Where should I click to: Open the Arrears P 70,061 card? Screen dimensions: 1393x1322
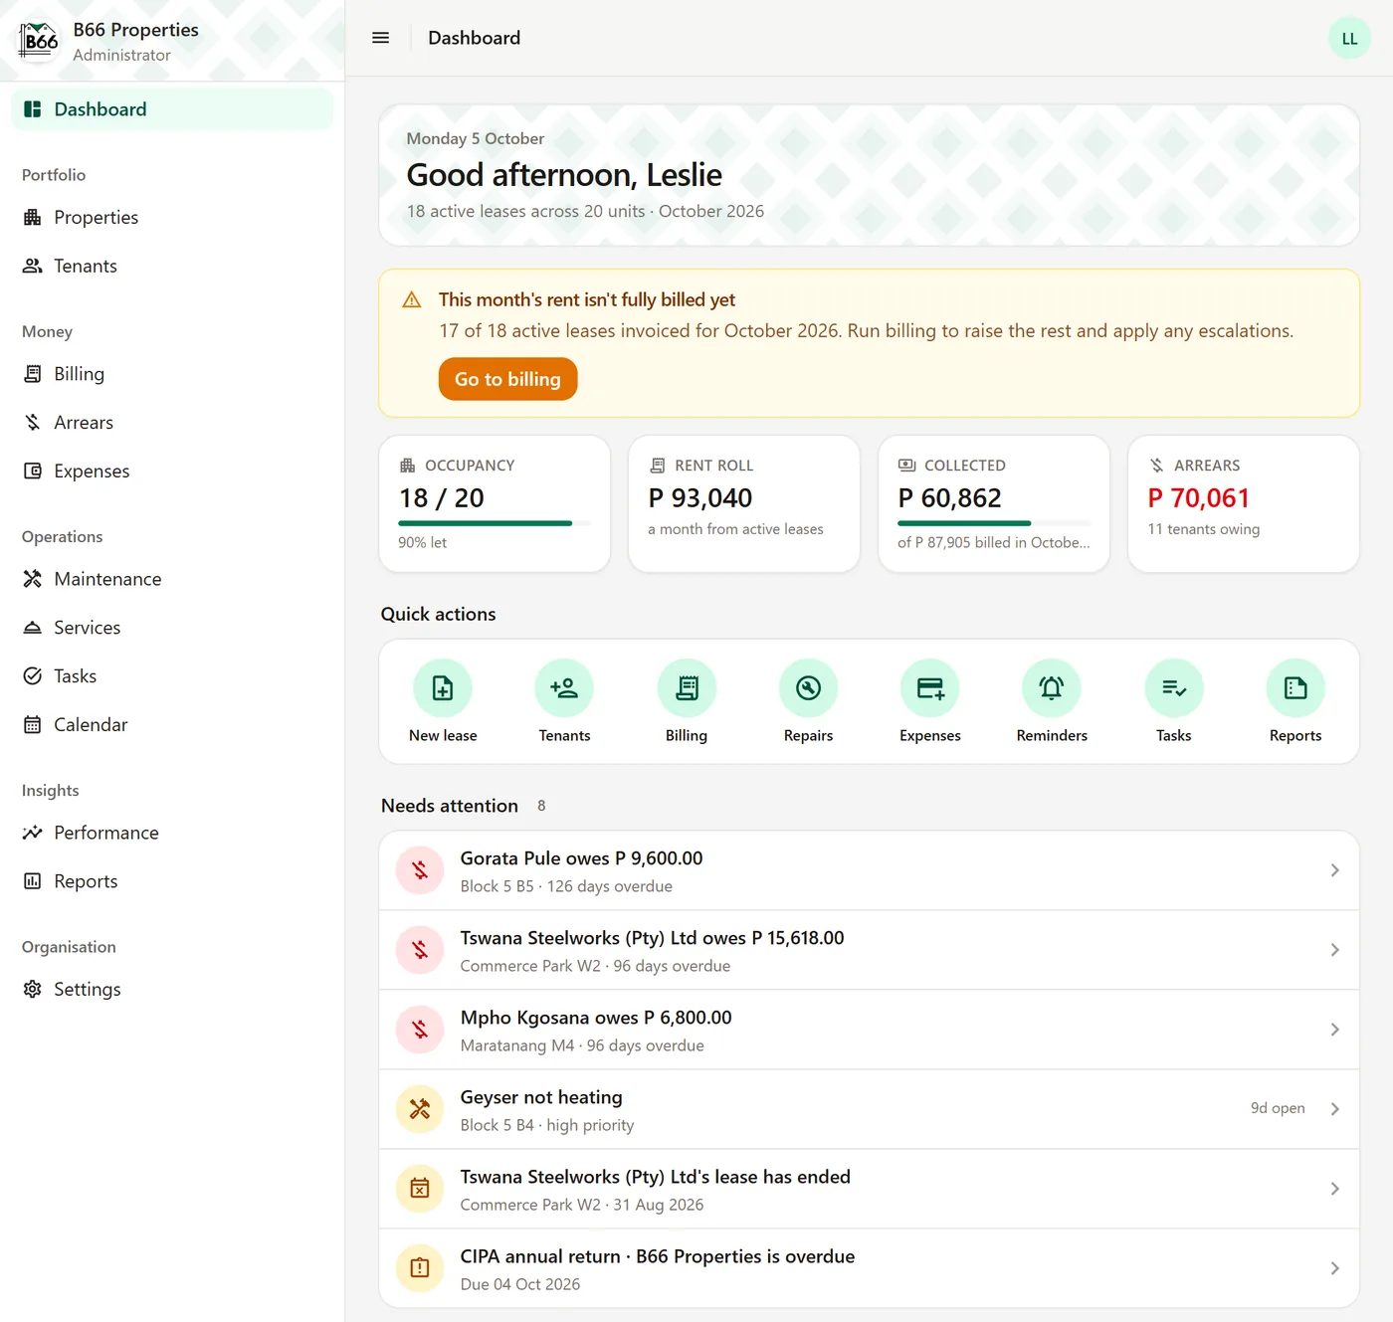click(1244, 503)
